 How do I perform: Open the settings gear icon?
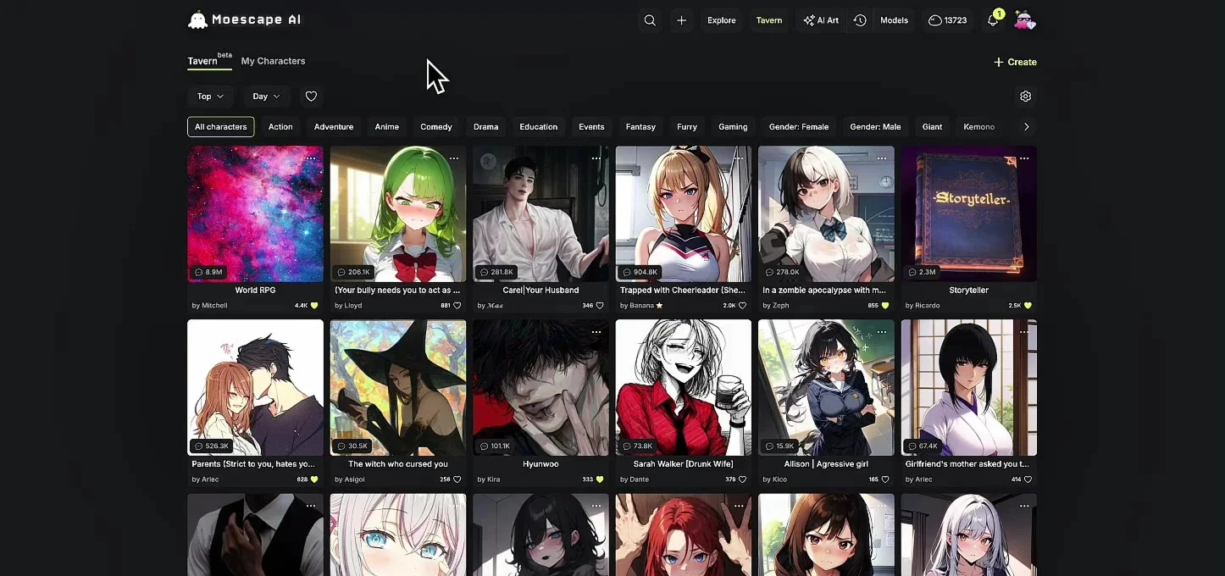[x=1025, y=97]
